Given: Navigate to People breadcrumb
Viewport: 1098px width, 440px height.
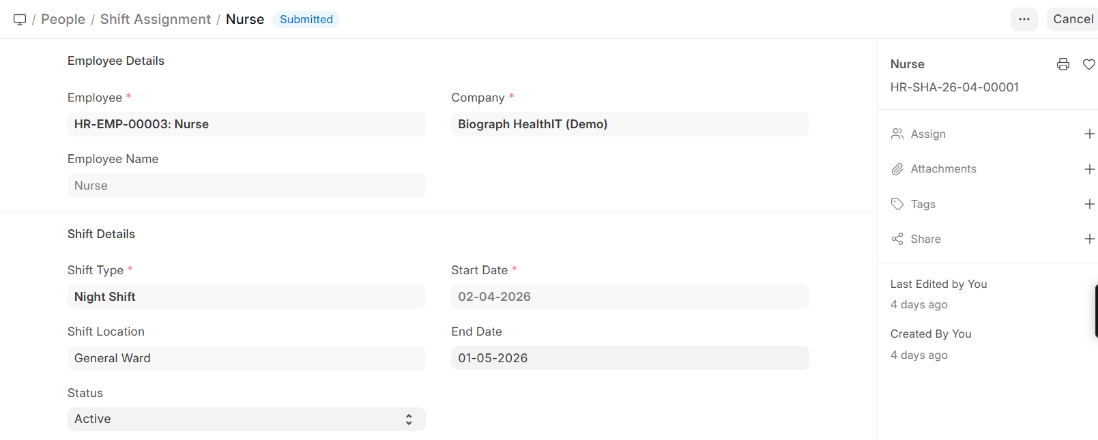Looking at the screenshot, I should point(63,19).
